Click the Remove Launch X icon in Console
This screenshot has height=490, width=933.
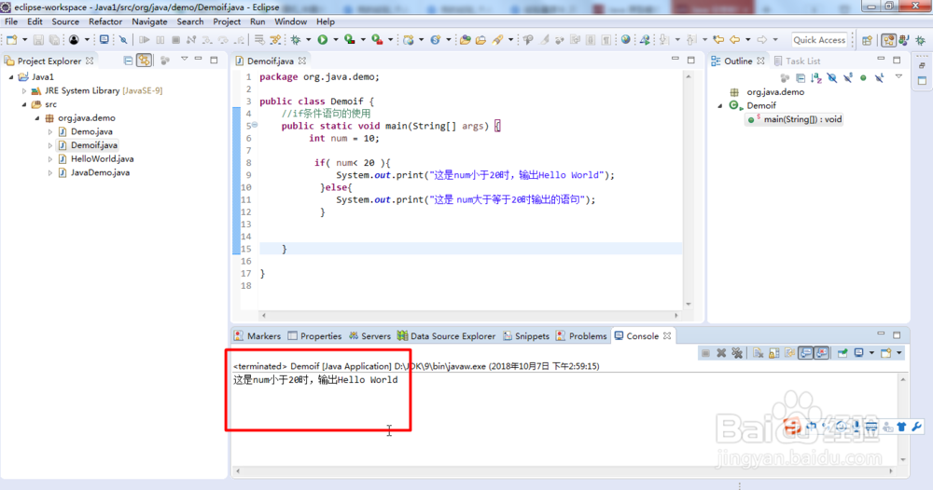point(721,353)
